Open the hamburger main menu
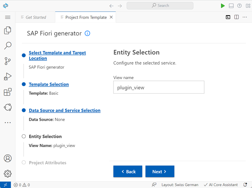The image size is (252, 188). [x=8, y=17]
